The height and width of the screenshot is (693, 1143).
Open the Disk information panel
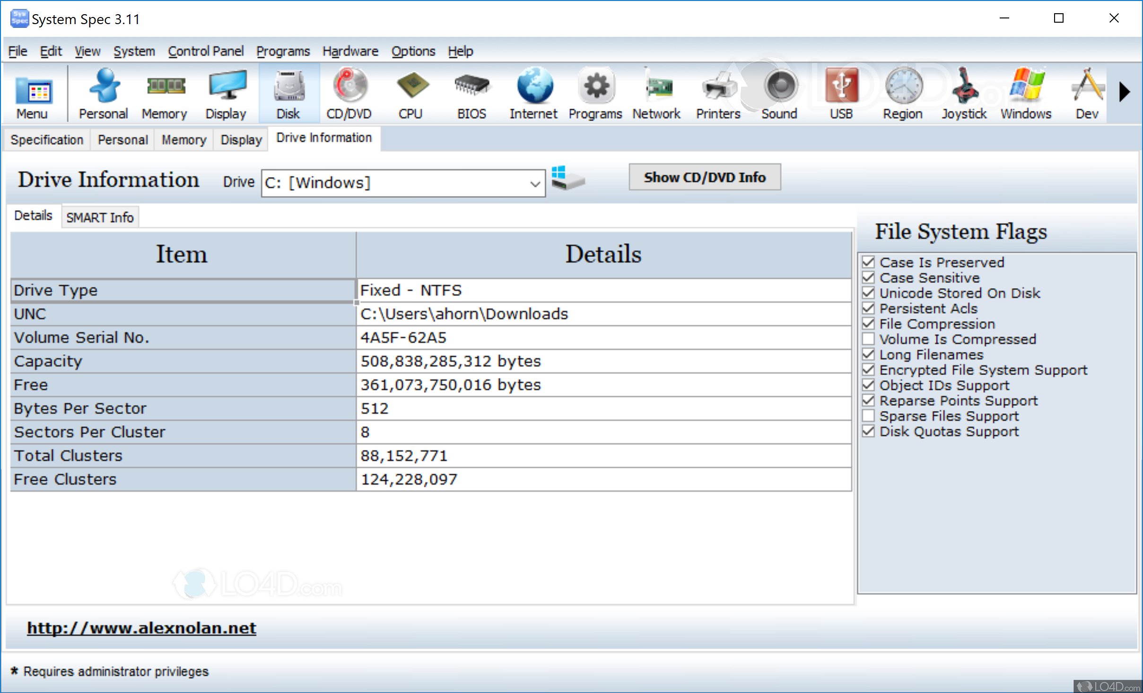click(x=288, y=92)
